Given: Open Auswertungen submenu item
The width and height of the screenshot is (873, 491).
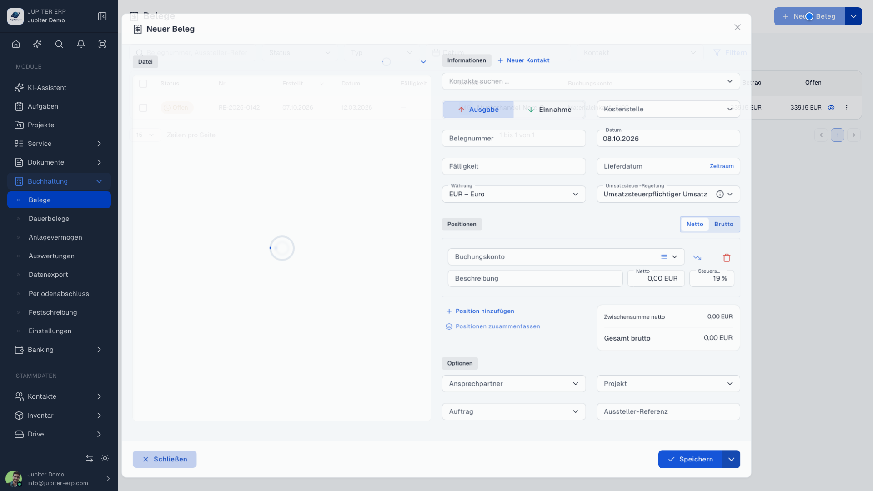Looking at the screenshot, I should 59,256.
